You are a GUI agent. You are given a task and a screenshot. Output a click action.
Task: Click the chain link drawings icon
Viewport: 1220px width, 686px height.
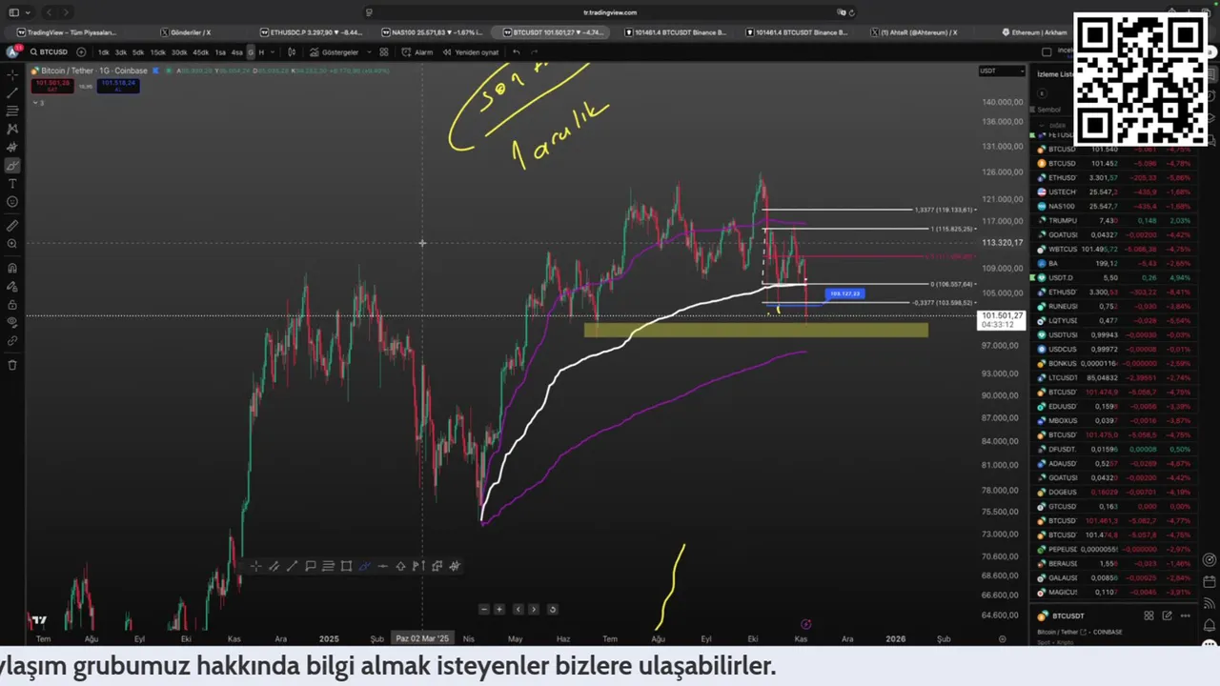[12, 340]
